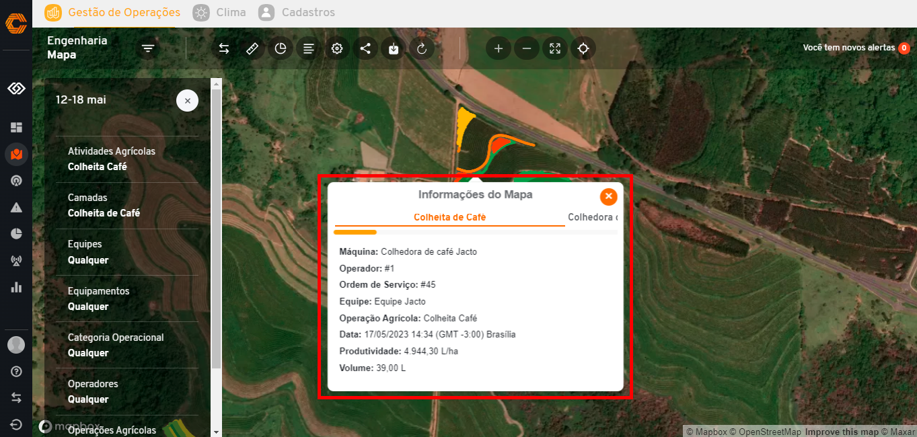
Task: Click the logout icon in sidebar
Action: click(16, 424)
